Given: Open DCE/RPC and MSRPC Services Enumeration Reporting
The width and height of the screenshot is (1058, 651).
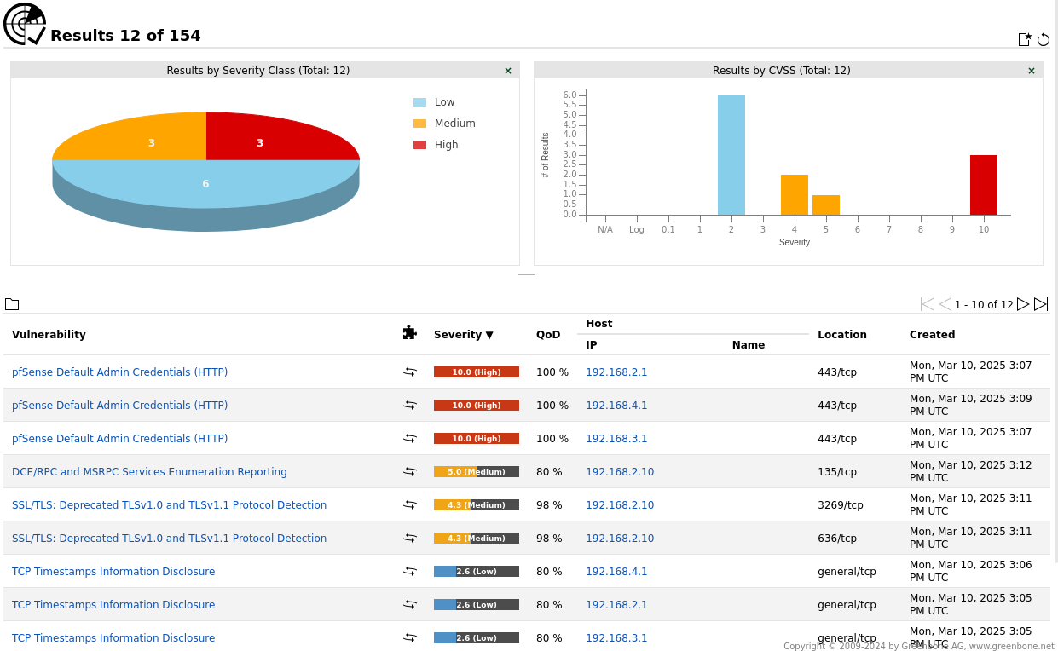Looking at the screenshot, I should (x=149, y=472).
